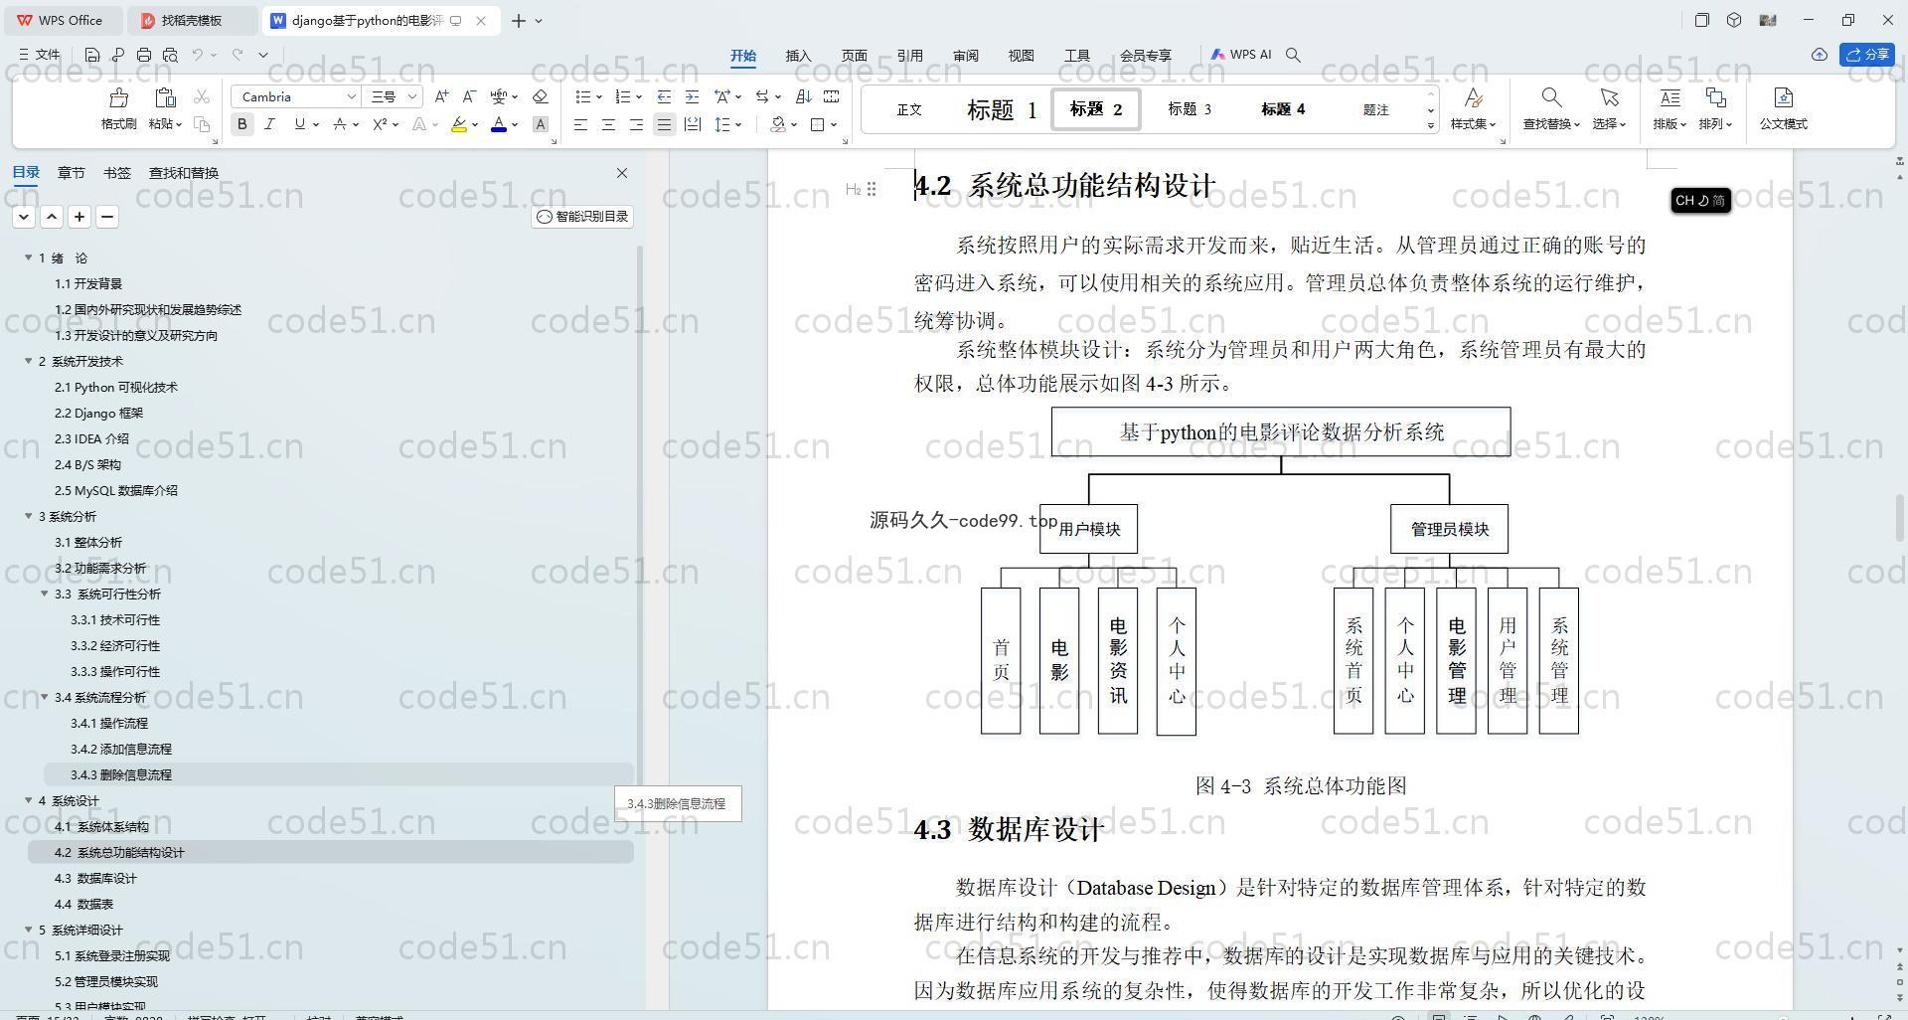Apply the 标题 1 style

[x=1001, y=109]
